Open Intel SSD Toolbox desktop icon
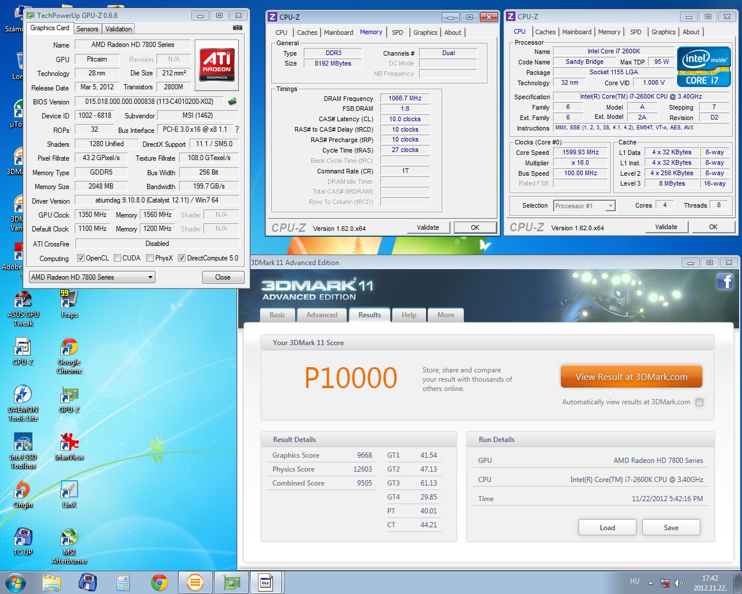Image resolution: width=742 pixels, height=594 pixels. (x=23, y=451)
